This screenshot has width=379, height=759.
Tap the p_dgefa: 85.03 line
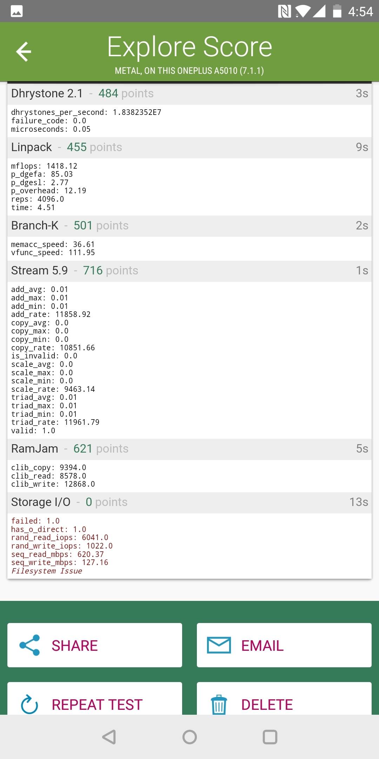point(42,174)
